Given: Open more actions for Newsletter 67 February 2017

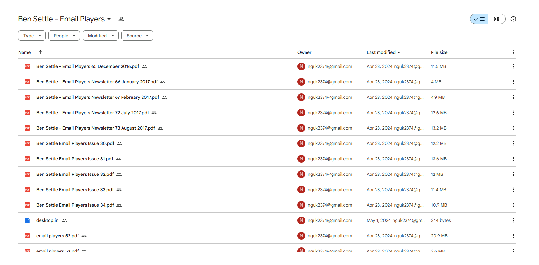Looking at the screenshot, I should coord(513,97).
